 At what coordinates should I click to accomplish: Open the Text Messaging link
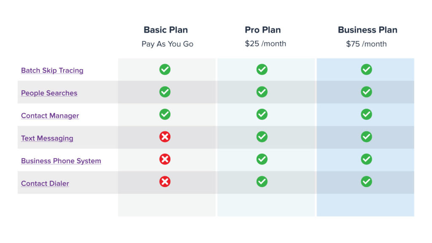point(47,138)
